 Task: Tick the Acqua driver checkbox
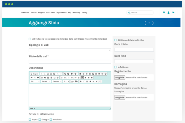[30, 119]
